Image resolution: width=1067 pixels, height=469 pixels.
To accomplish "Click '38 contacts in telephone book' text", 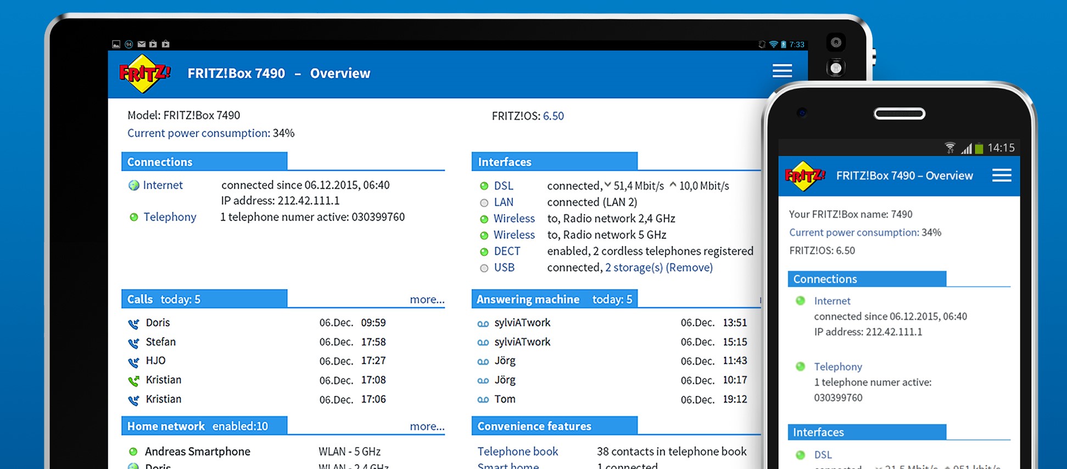I will coord(672,451).
